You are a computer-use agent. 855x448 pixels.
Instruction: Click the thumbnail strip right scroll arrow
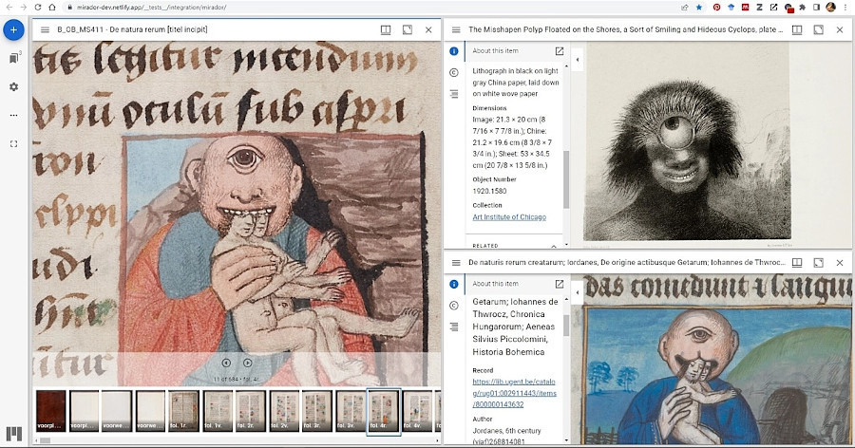(438, 440)
